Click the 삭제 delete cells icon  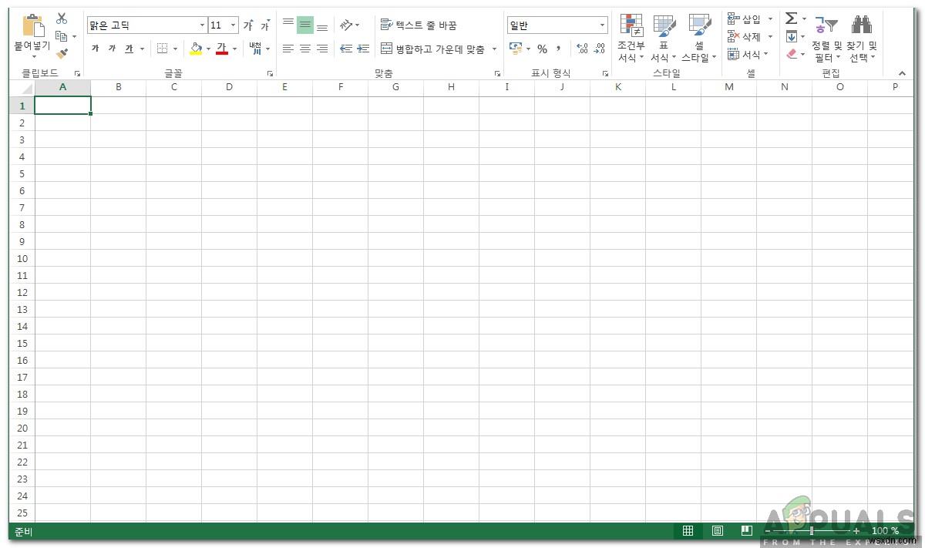(x=733, y=36)
